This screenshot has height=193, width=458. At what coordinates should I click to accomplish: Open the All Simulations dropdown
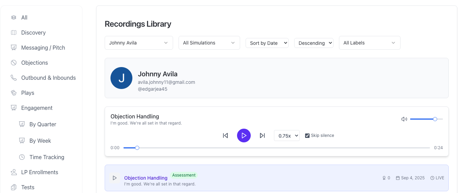pyautogui.click(x=209, y=43)
